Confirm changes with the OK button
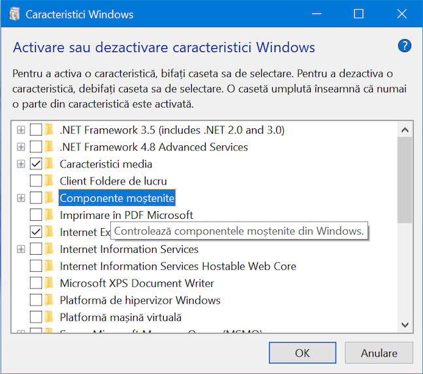The image size is (423, 374). pyautogui.click(x=302, y=352)
